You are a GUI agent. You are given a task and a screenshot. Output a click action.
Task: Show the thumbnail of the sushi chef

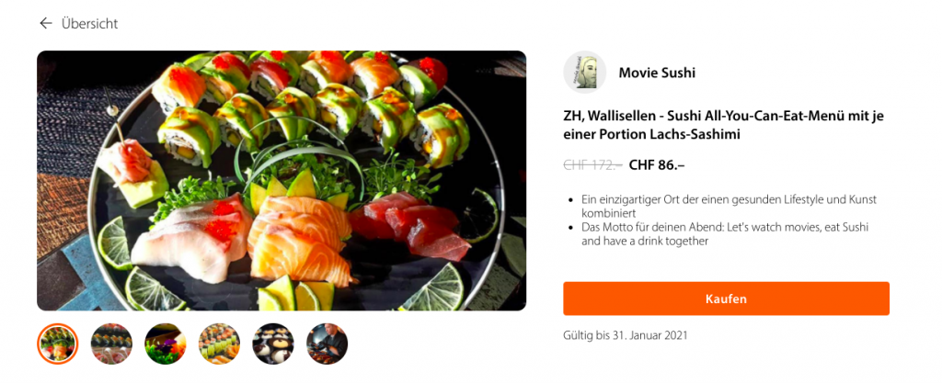[327, 344]
